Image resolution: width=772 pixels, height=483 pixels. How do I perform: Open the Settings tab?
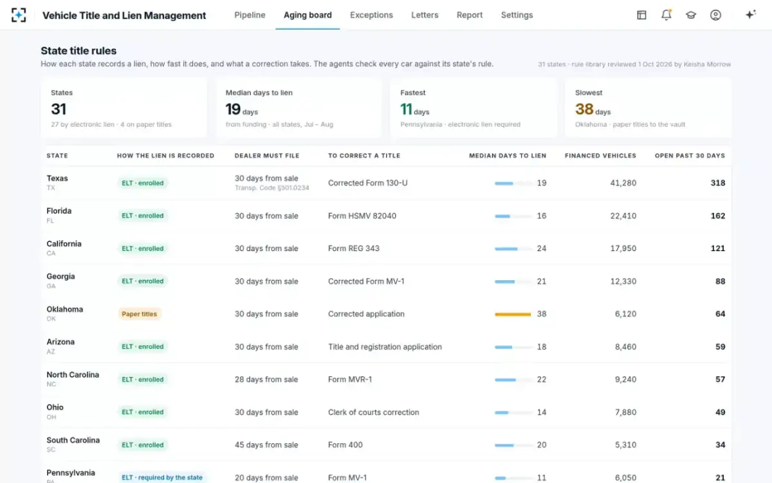[x=517, y=15]
